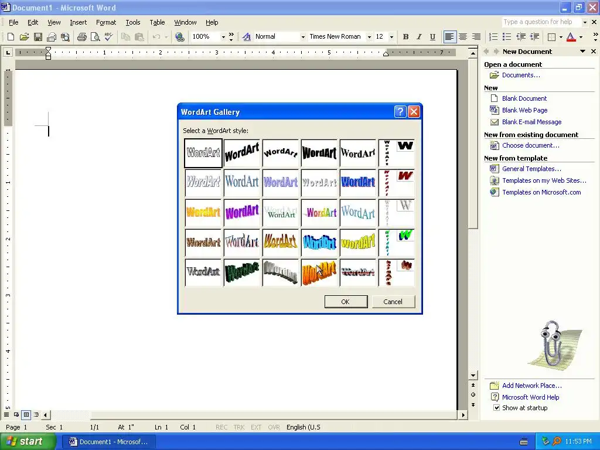The width and height of the screenshot is (600, 450).
Task: Open the Format menu
Action: (x=106, y=22)
